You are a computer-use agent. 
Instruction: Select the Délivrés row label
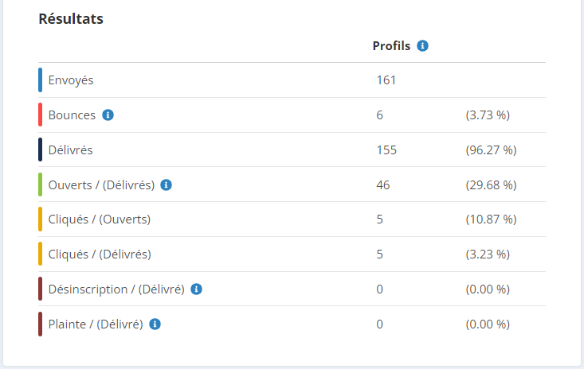(x=70, y=150)
